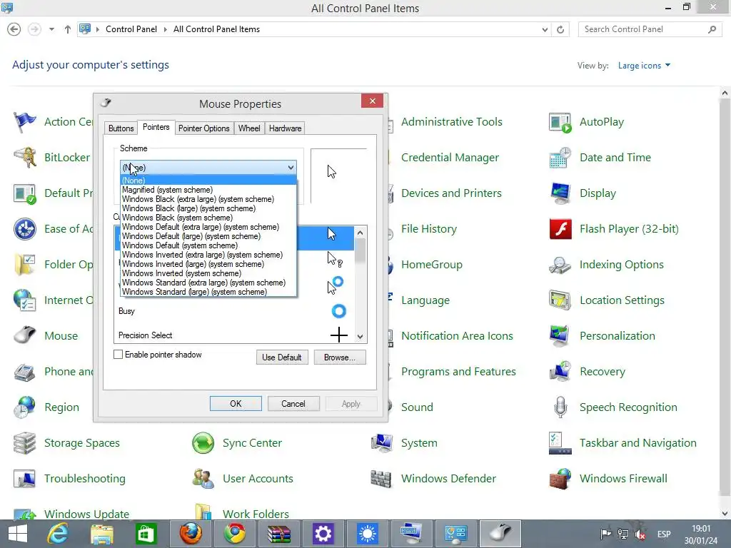Open the Action Center flag icon
This screenshot has height=548, width=731.
click(25, 122)
